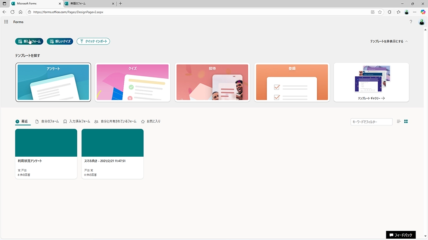The width and height of the screenshot is (428, 240).
Task: Open browser settings ellipsis menu
Action: coord(414,12)
